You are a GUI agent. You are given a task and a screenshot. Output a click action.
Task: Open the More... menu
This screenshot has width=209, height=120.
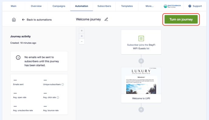tap(149, 6)
